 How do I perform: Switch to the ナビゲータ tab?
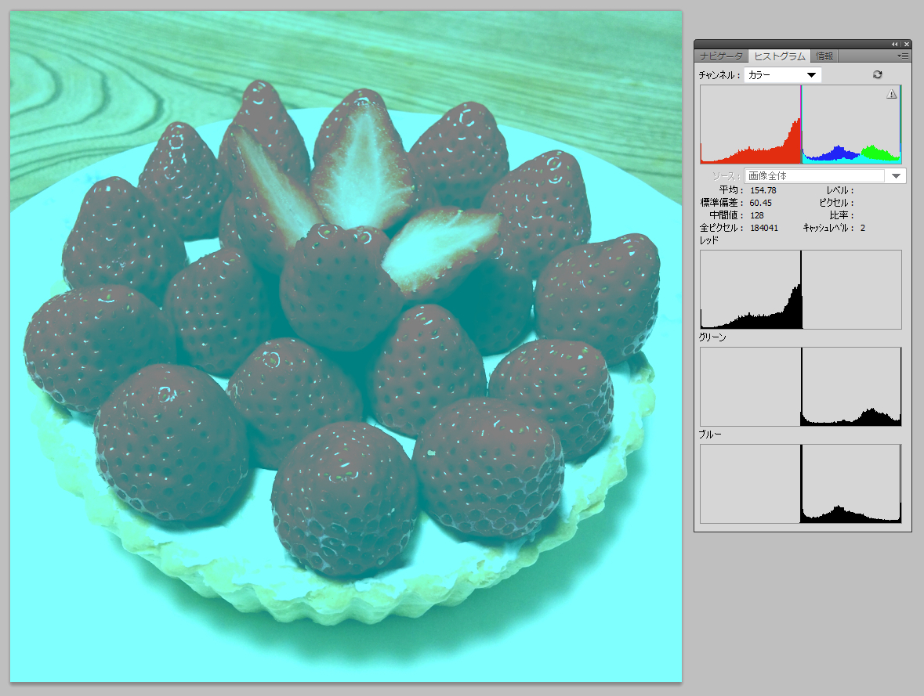click(x=721, y=56)
